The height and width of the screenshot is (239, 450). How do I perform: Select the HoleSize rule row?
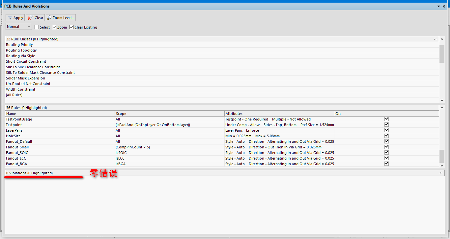[x=13, y=136]
